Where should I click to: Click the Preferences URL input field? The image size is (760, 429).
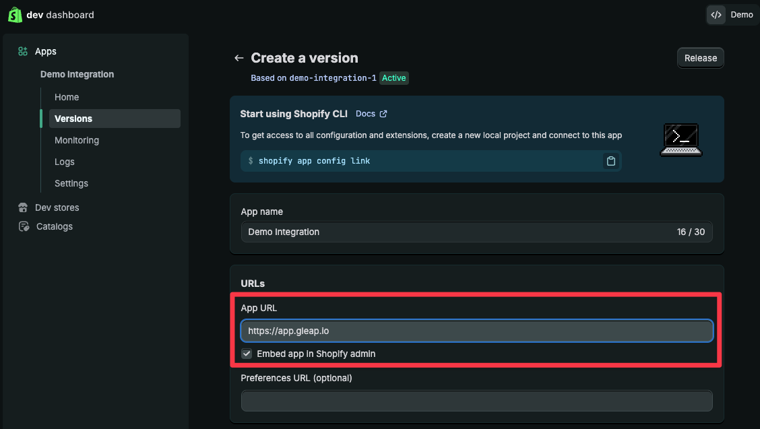point(476,401)
